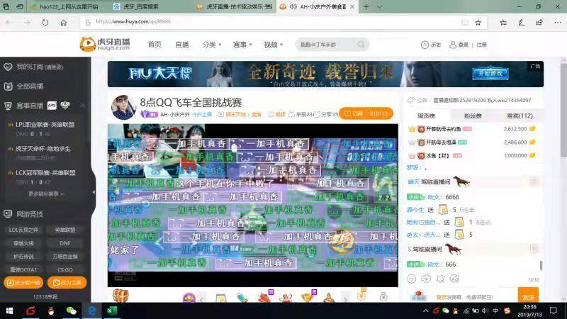567x319 pixels.
Task: Switch to the 贵宾(112) tab
Action: coord(520,116)
